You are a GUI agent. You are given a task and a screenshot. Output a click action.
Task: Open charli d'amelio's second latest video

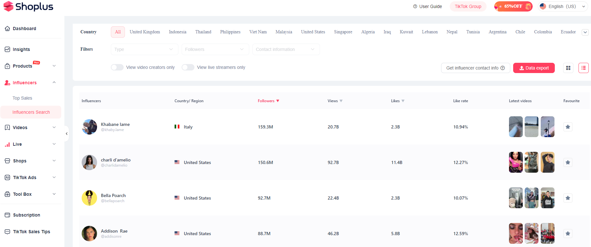(x=532, y=162)
